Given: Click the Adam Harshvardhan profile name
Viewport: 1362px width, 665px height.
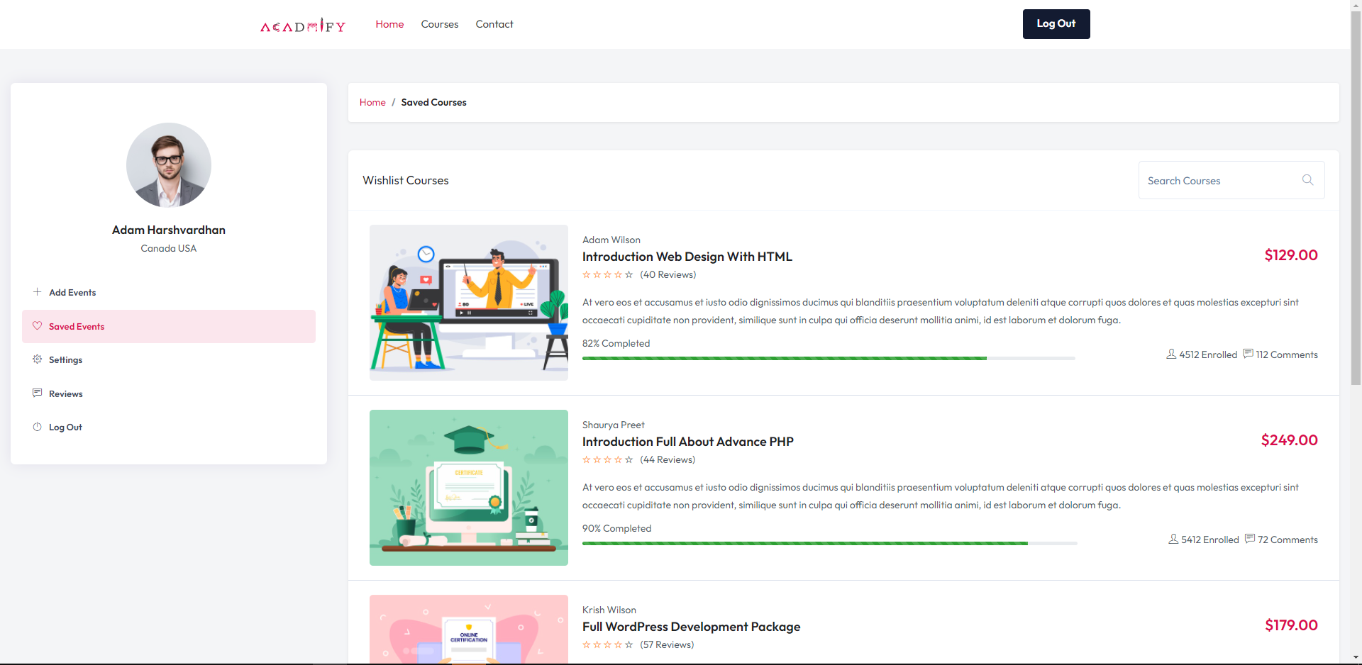Looking at the screenshot, I should [169, 230].
